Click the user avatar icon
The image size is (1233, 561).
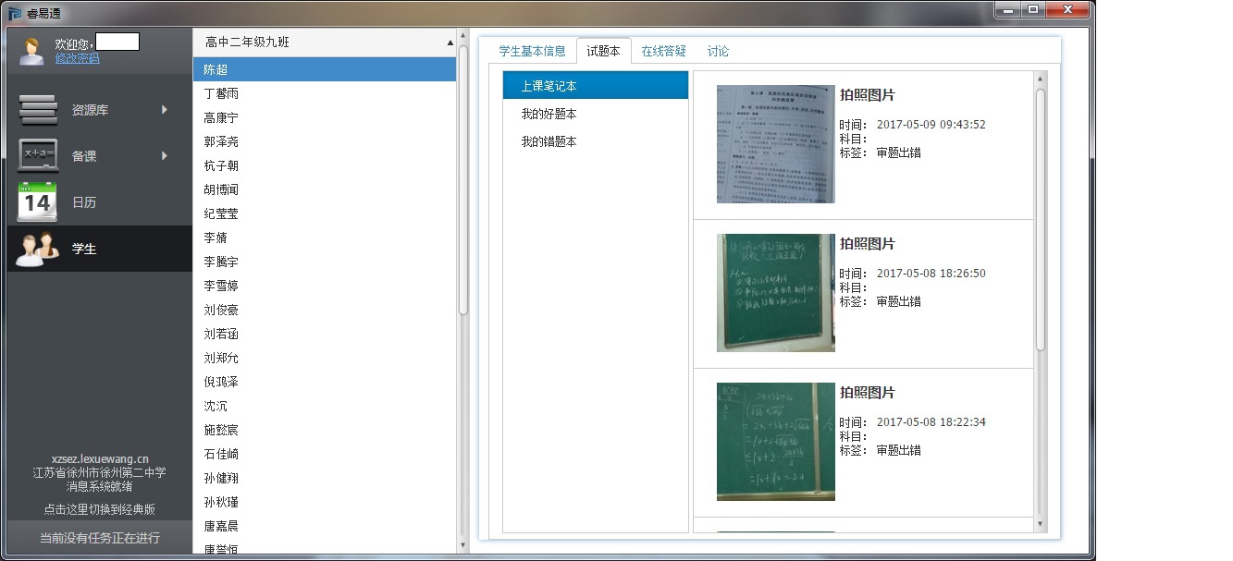coord(31,51)
